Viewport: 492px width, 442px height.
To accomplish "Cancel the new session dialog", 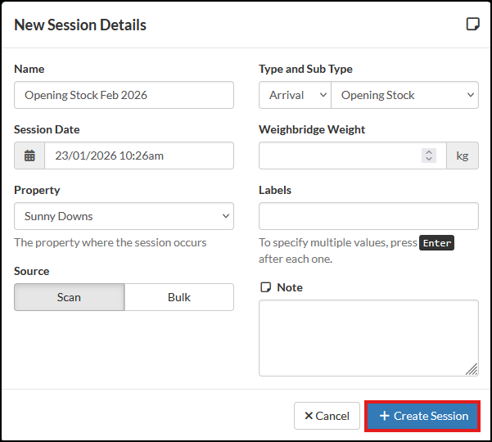I will pos(327,416).
